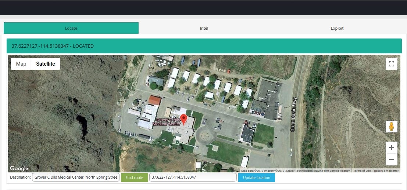
Task: Open the Terms of Use link
Action: tap(362, 171)
